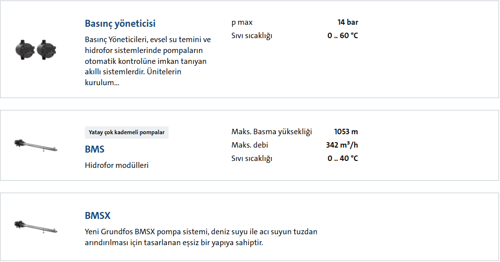Open the BMSX product title link
Viewport: 500px width, 262px height.
click(x=98, y=216)
